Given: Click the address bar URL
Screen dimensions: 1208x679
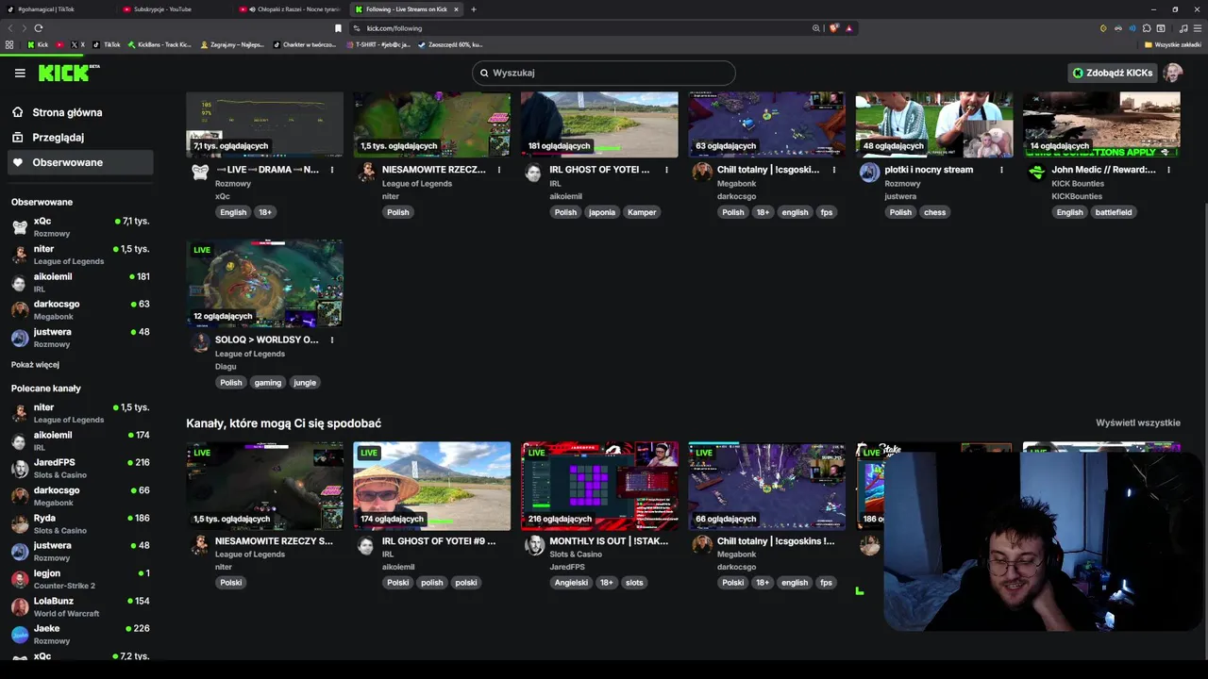Looking at the screenshot, I should (x=394, y=28).
